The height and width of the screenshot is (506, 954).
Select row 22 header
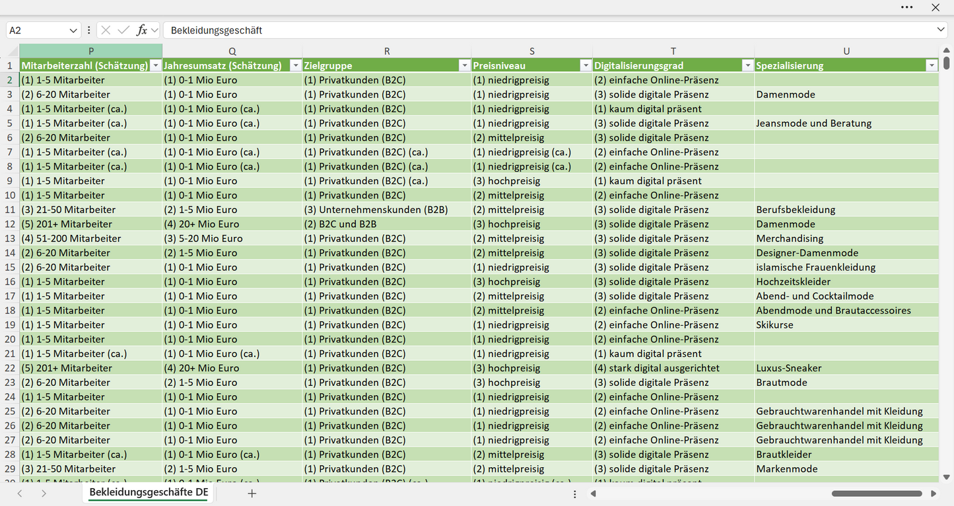pyautogui.click(x=10, y=368)
